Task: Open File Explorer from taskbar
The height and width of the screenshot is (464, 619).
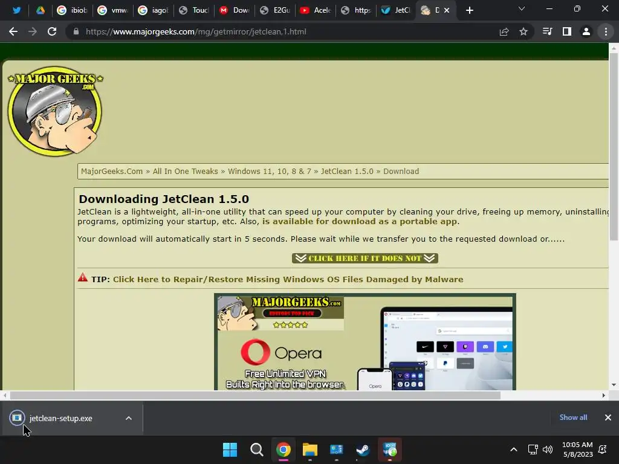Action: pyautogui.click(x=310, y=449)
